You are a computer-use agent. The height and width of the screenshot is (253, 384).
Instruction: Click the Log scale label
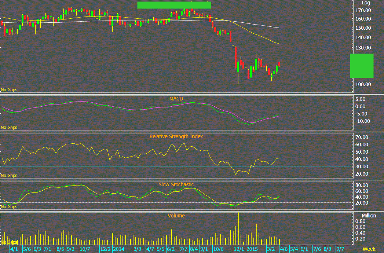[366, 3]
